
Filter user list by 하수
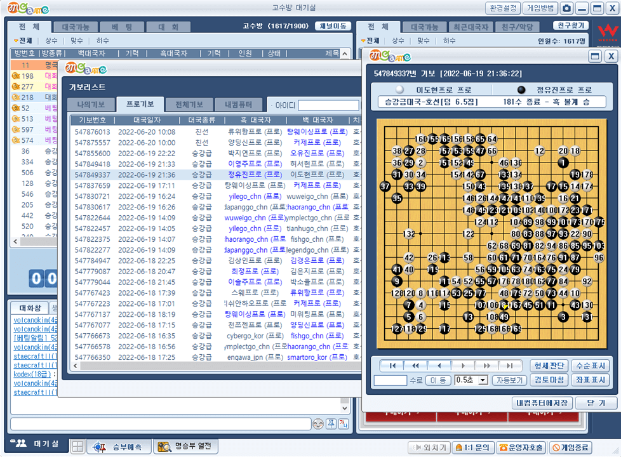tap(449, 41)
